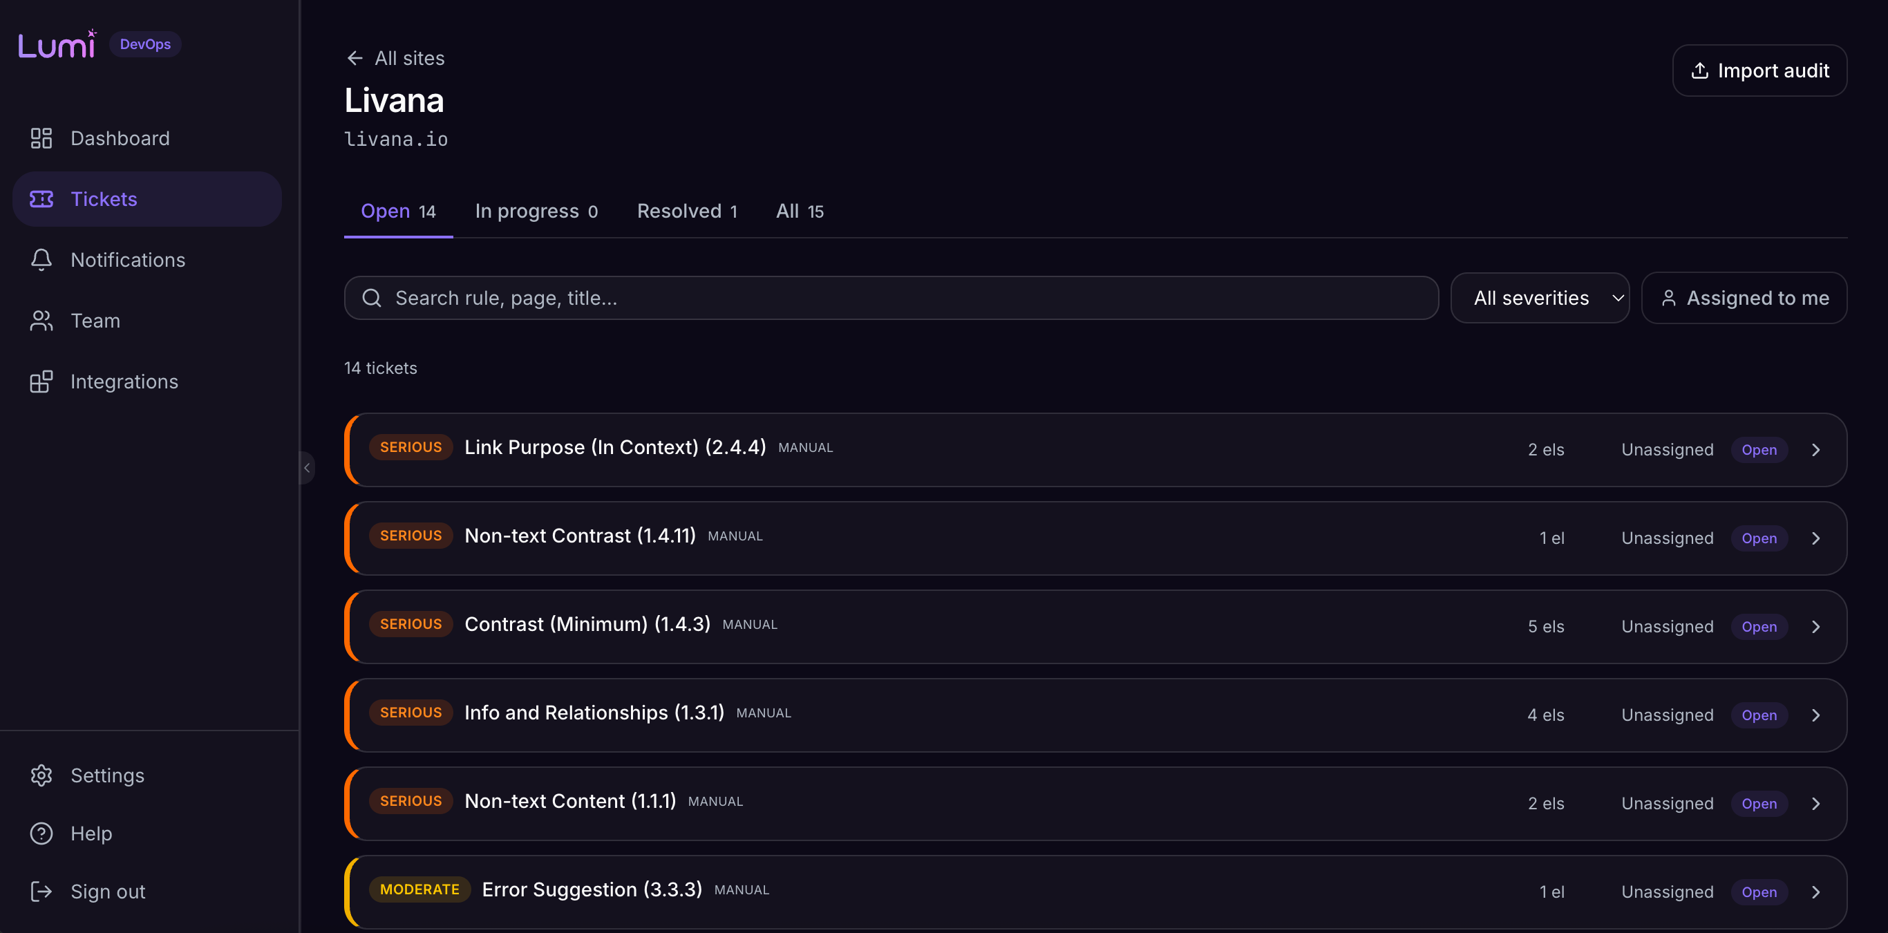This screenshot has height=933, width=1888.
Task: Click the Integrations blocks icon
Action: (41, 381)
